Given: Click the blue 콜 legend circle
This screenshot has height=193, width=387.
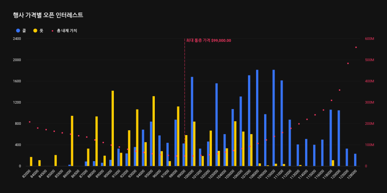Looking at the screenshot, I should pos(18,31).
